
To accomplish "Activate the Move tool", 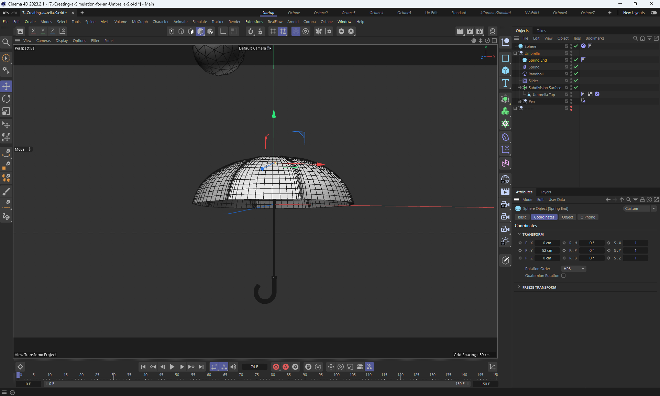I will (x=6, y=86).
